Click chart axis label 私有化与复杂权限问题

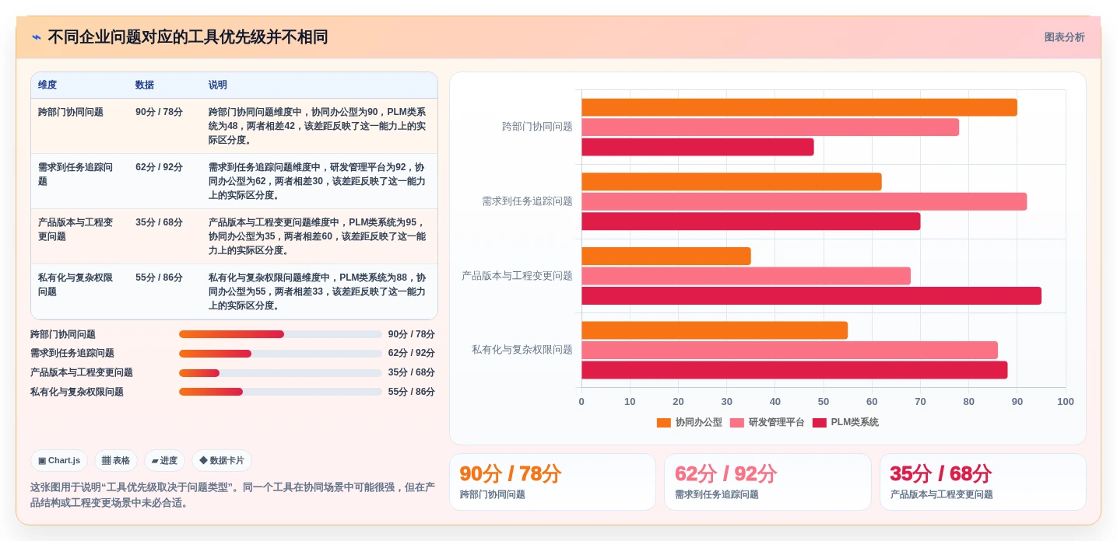coord(522,350)
